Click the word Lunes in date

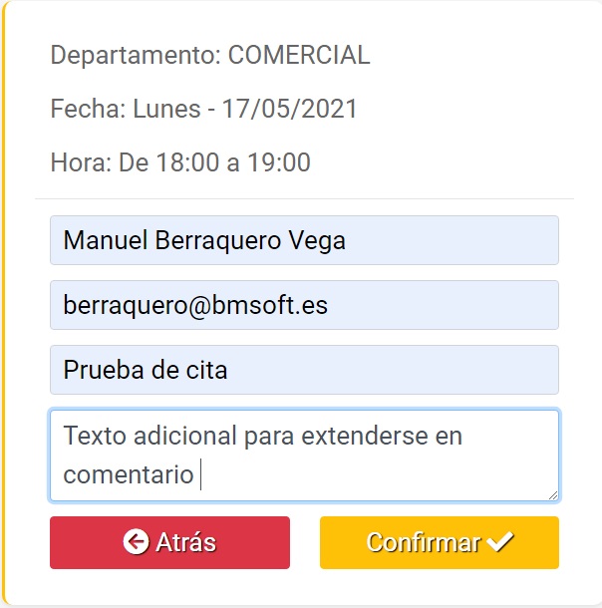click(x=165, y=109)
